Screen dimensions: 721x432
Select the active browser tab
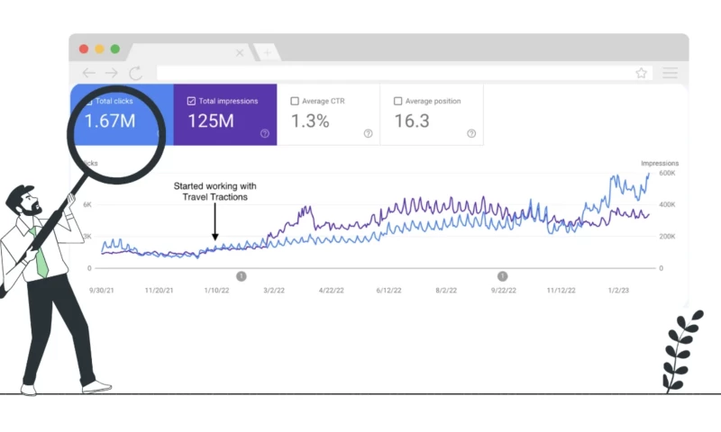[189, 52]
